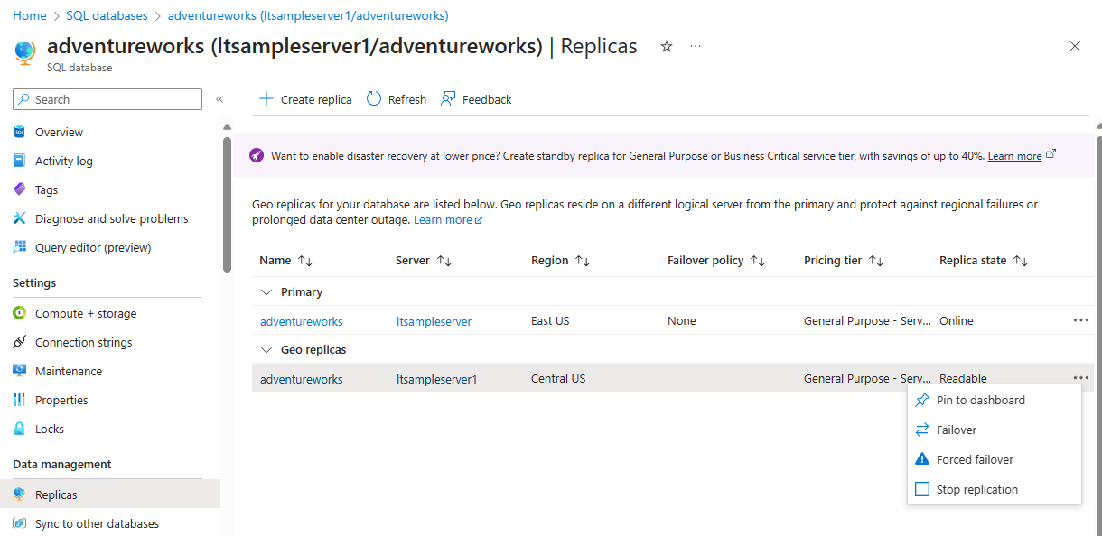This screenshot has height=536, width=1102.
Task: Click the Stop replication square icon
Action: 922,489
